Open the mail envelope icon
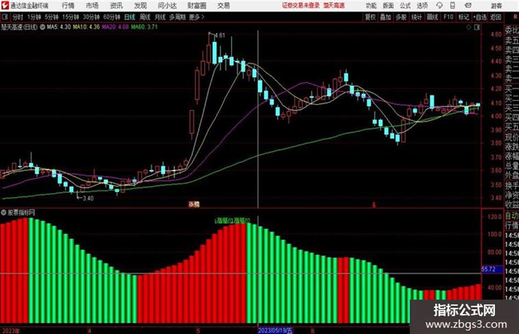 click(468, 5)
